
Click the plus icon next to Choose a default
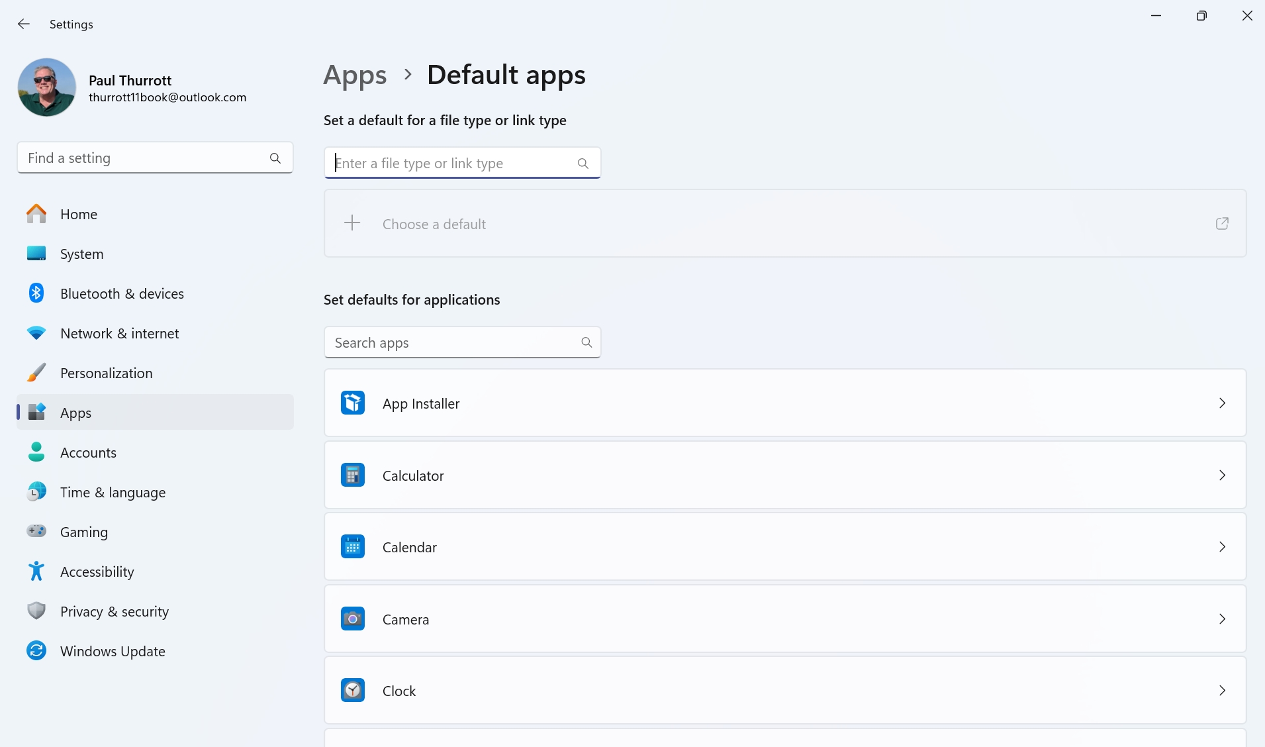352,223
